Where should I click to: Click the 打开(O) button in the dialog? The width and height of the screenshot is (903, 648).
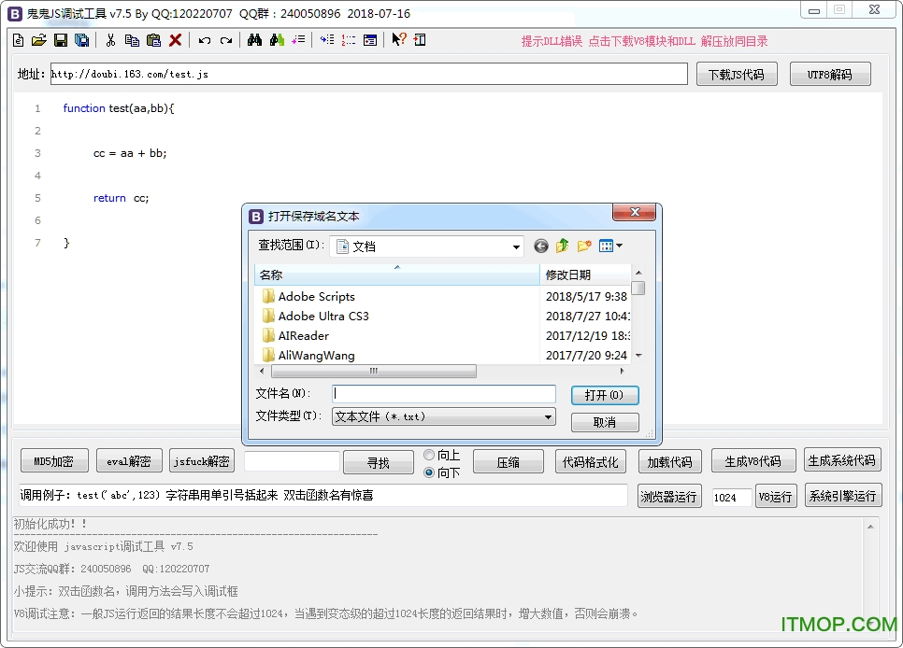(605, 395)
